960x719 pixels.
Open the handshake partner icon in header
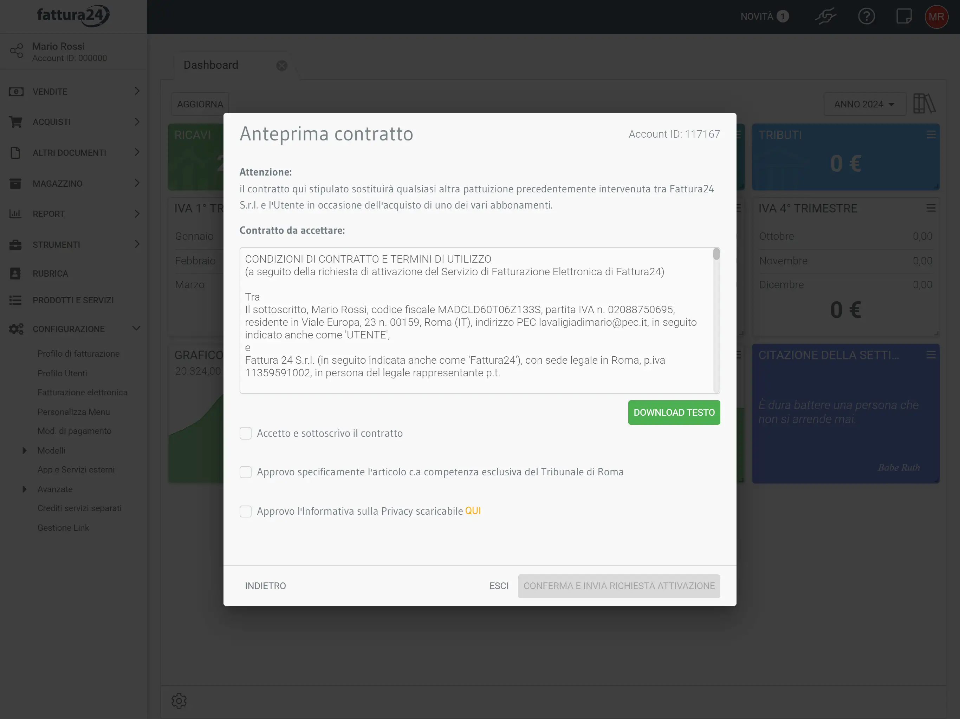[x=825, y=17]
